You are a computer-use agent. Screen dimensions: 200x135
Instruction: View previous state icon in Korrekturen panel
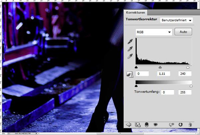(x=172, y=125)
